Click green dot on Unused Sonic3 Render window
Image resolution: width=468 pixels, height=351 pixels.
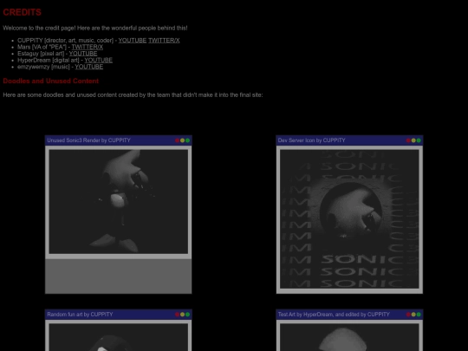pos(187,140)
